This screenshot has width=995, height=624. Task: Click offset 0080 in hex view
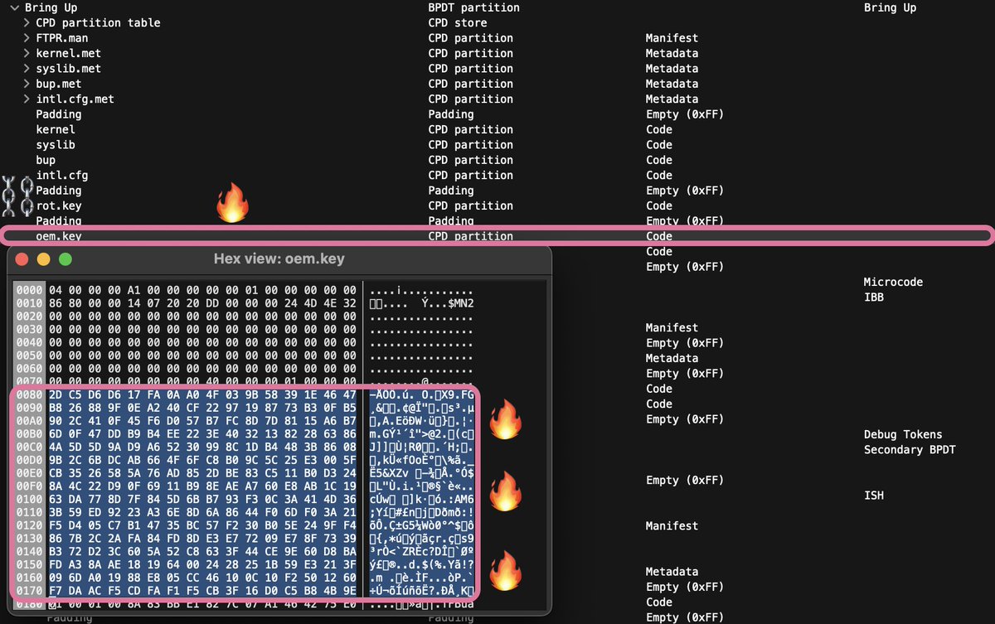click(29, 394)
